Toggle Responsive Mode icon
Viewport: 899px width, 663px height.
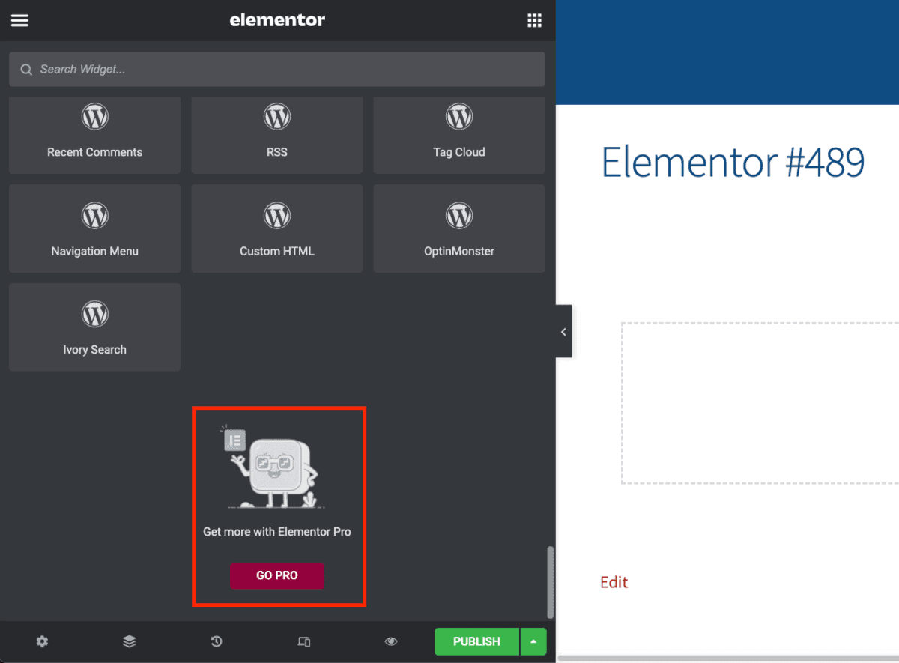[x=303, y=641]
